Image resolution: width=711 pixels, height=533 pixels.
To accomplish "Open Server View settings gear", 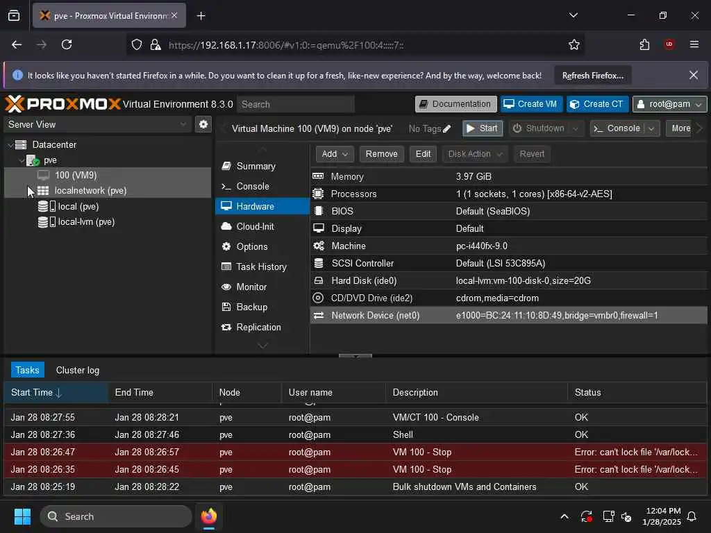I will (x=203, y=124).
